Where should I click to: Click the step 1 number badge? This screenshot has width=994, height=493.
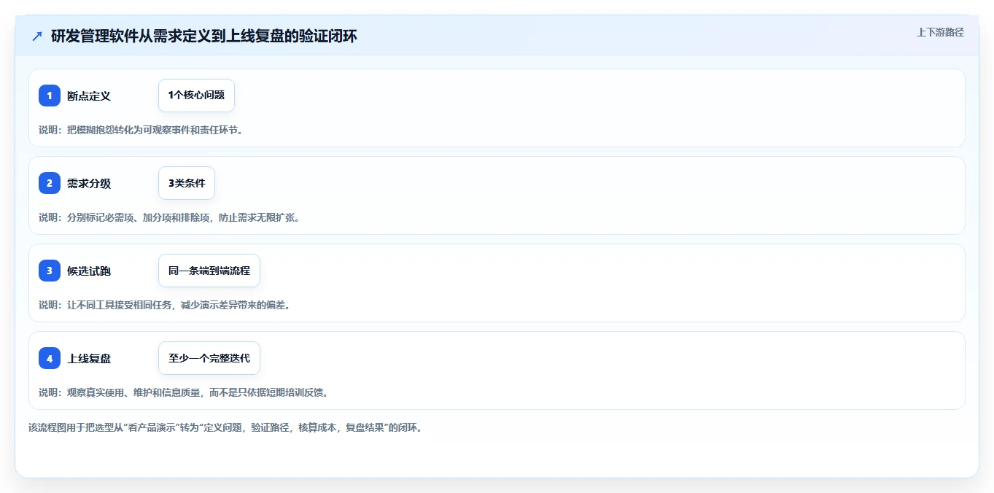click(50, 96)
